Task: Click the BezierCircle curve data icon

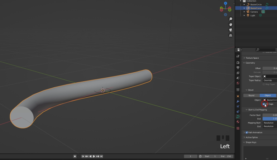Action: click(x=267, y=4)
